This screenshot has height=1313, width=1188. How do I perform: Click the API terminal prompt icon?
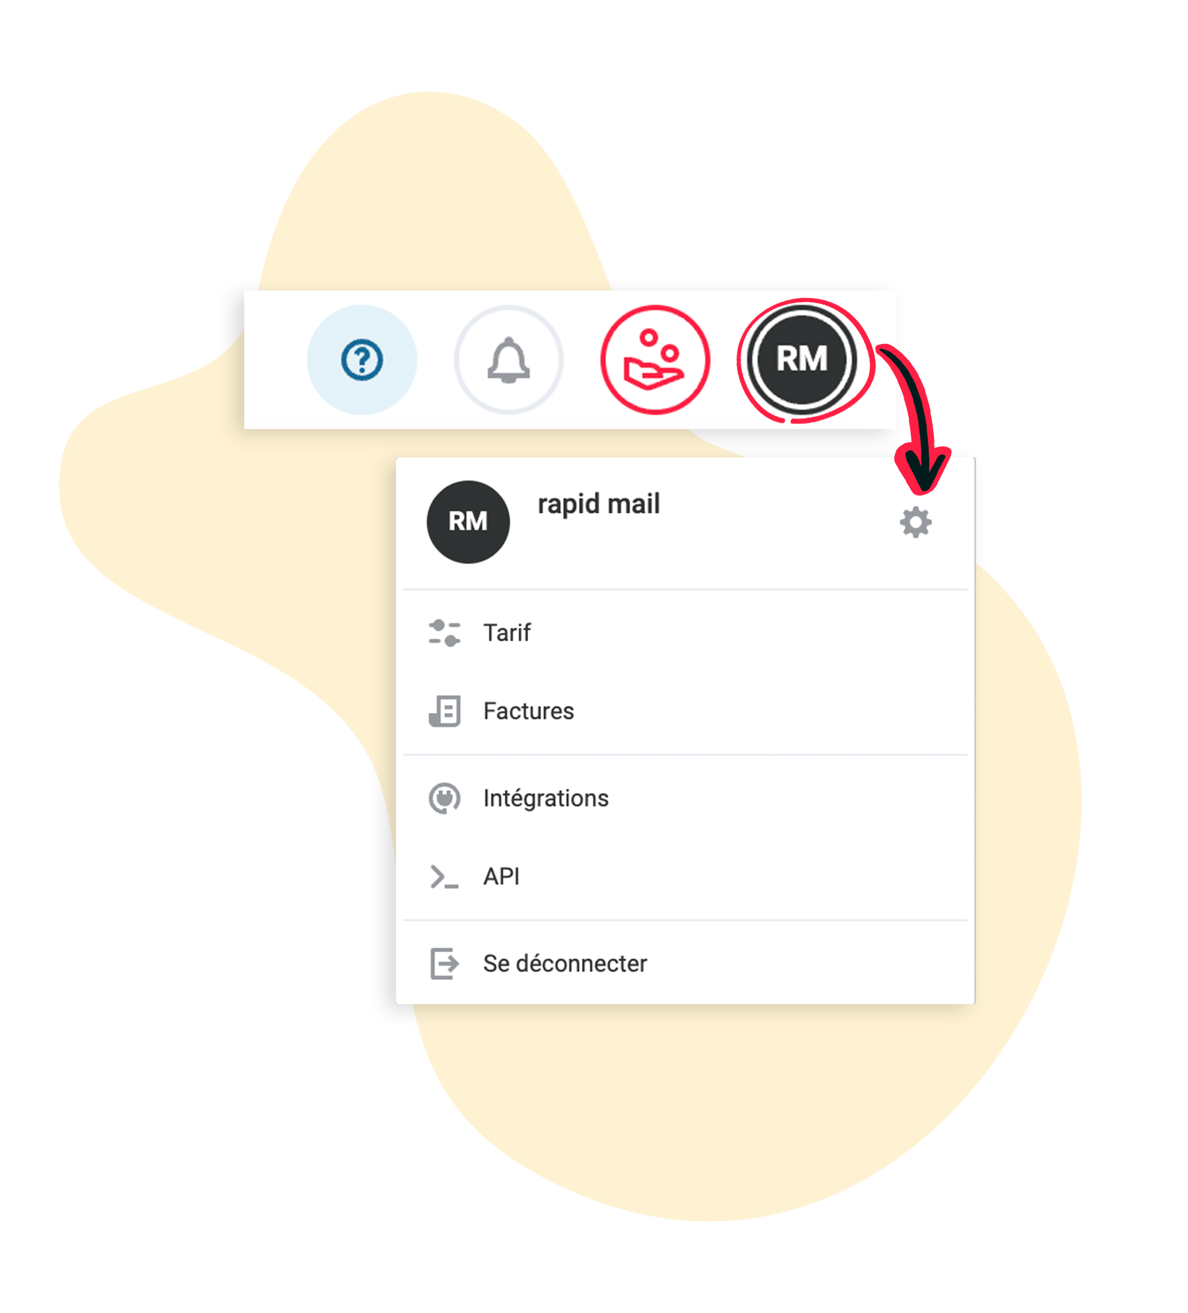point(444,877)
